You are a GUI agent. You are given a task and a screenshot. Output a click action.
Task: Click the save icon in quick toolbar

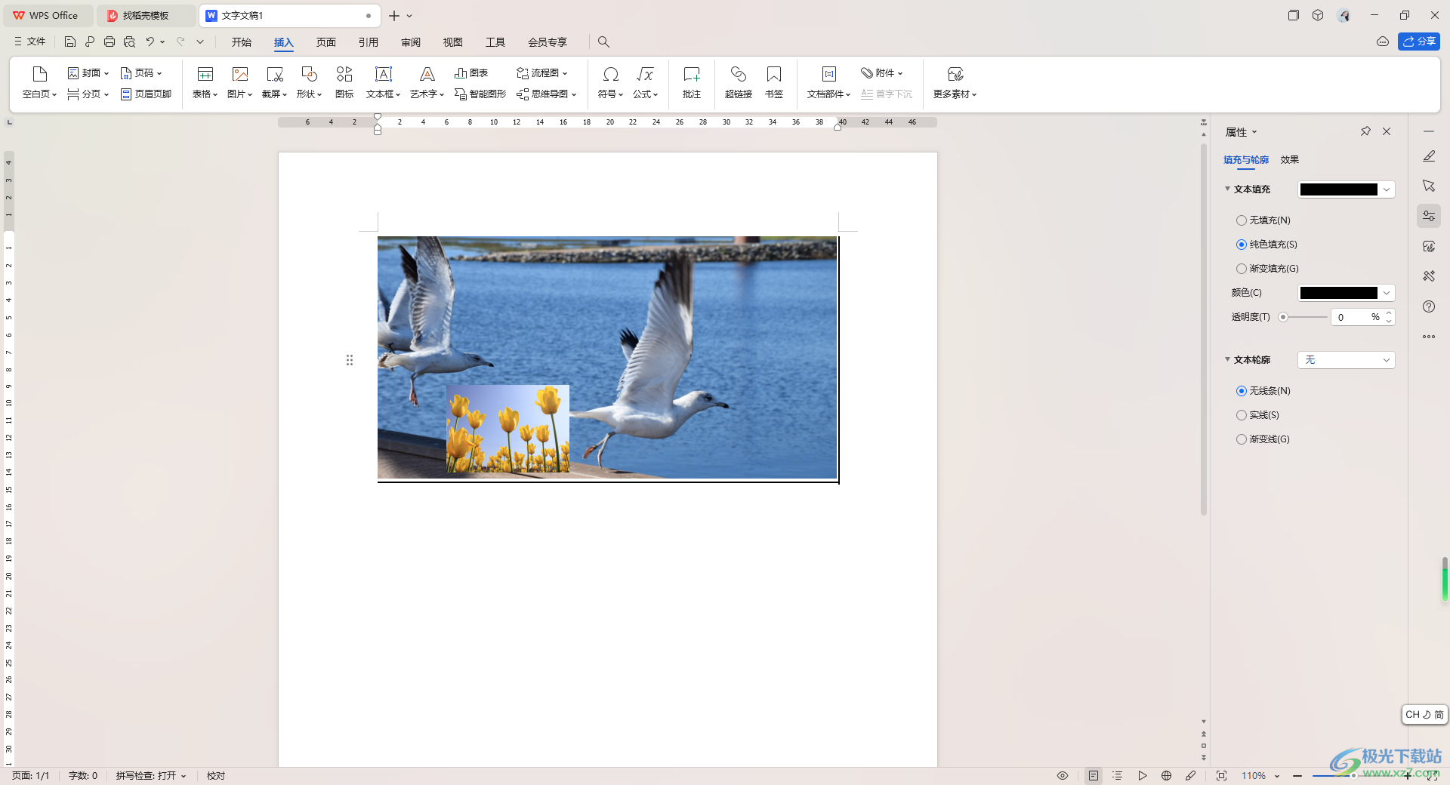coord(70,42)
